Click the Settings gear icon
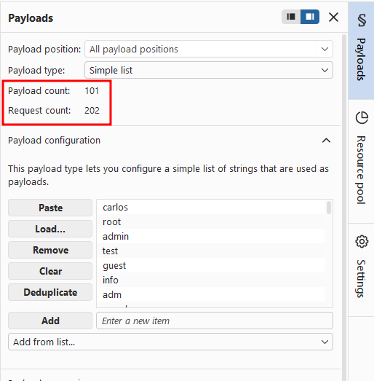 pyautogui.click(x=362, y=241)
